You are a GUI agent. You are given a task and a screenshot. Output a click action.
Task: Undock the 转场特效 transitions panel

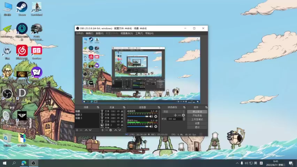(x=184, y=107)
